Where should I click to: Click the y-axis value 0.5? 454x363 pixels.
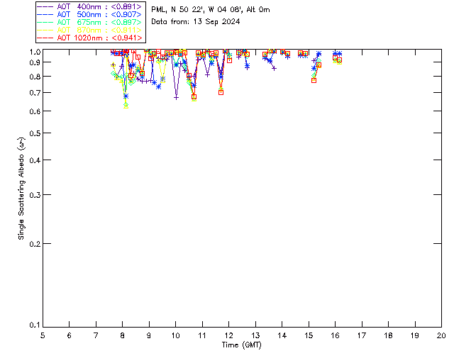[x=35, y=133]
